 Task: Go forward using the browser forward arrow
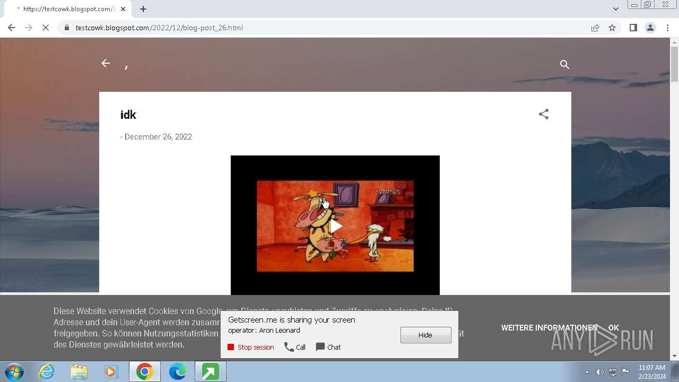pyautogui.click(x=29, y=28)
